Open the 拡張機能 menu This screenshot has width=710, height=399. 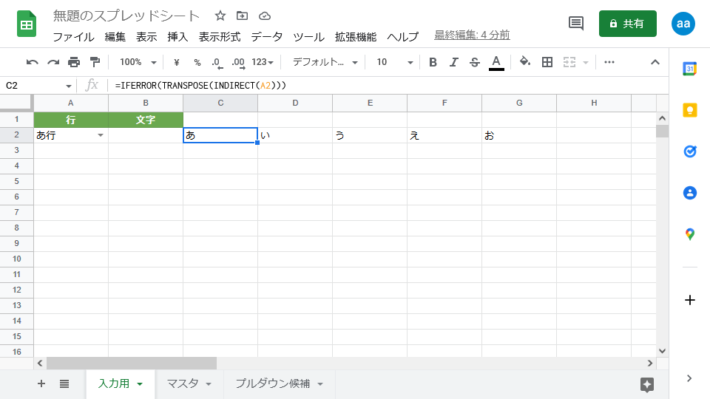click(x=356, y=37)
